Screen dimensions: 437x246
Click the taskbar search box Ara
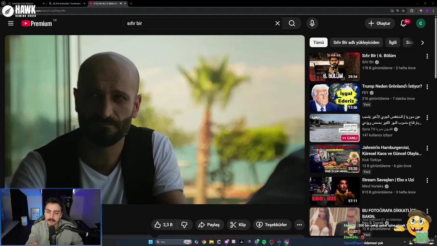click(173, 242)
